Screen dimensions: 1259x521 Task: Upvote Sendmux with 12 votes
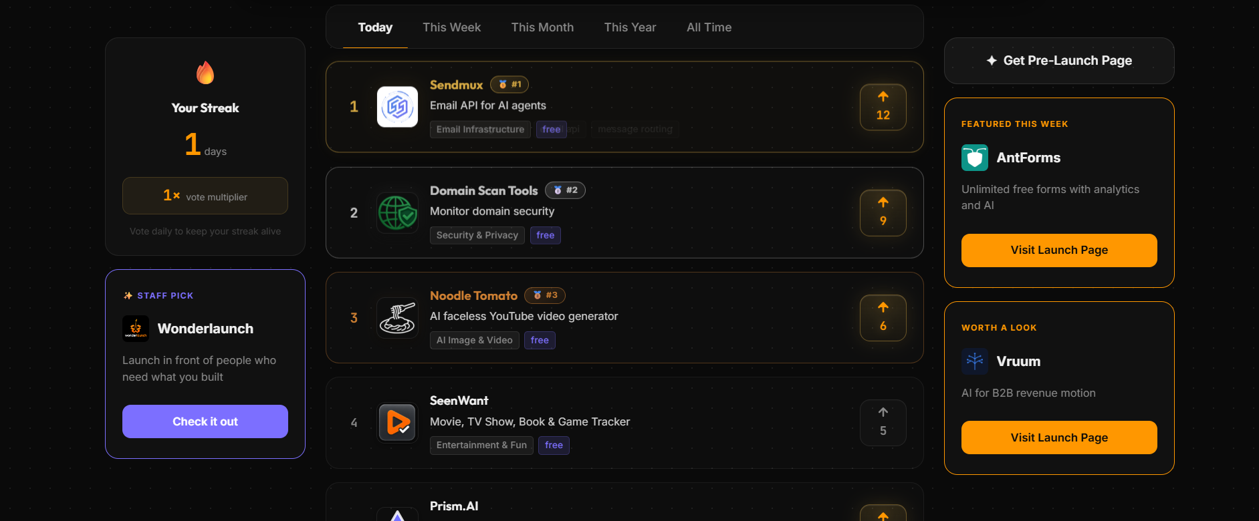coord(883,107)
